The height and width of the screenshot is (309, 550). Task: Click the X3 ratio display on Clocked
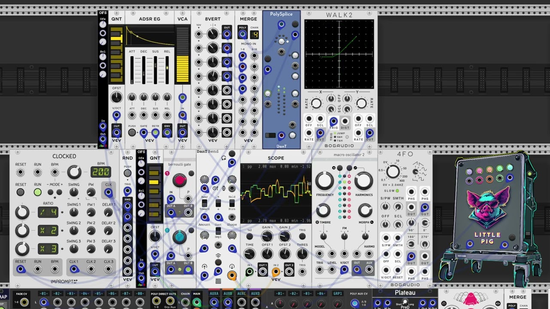(48, 248)
